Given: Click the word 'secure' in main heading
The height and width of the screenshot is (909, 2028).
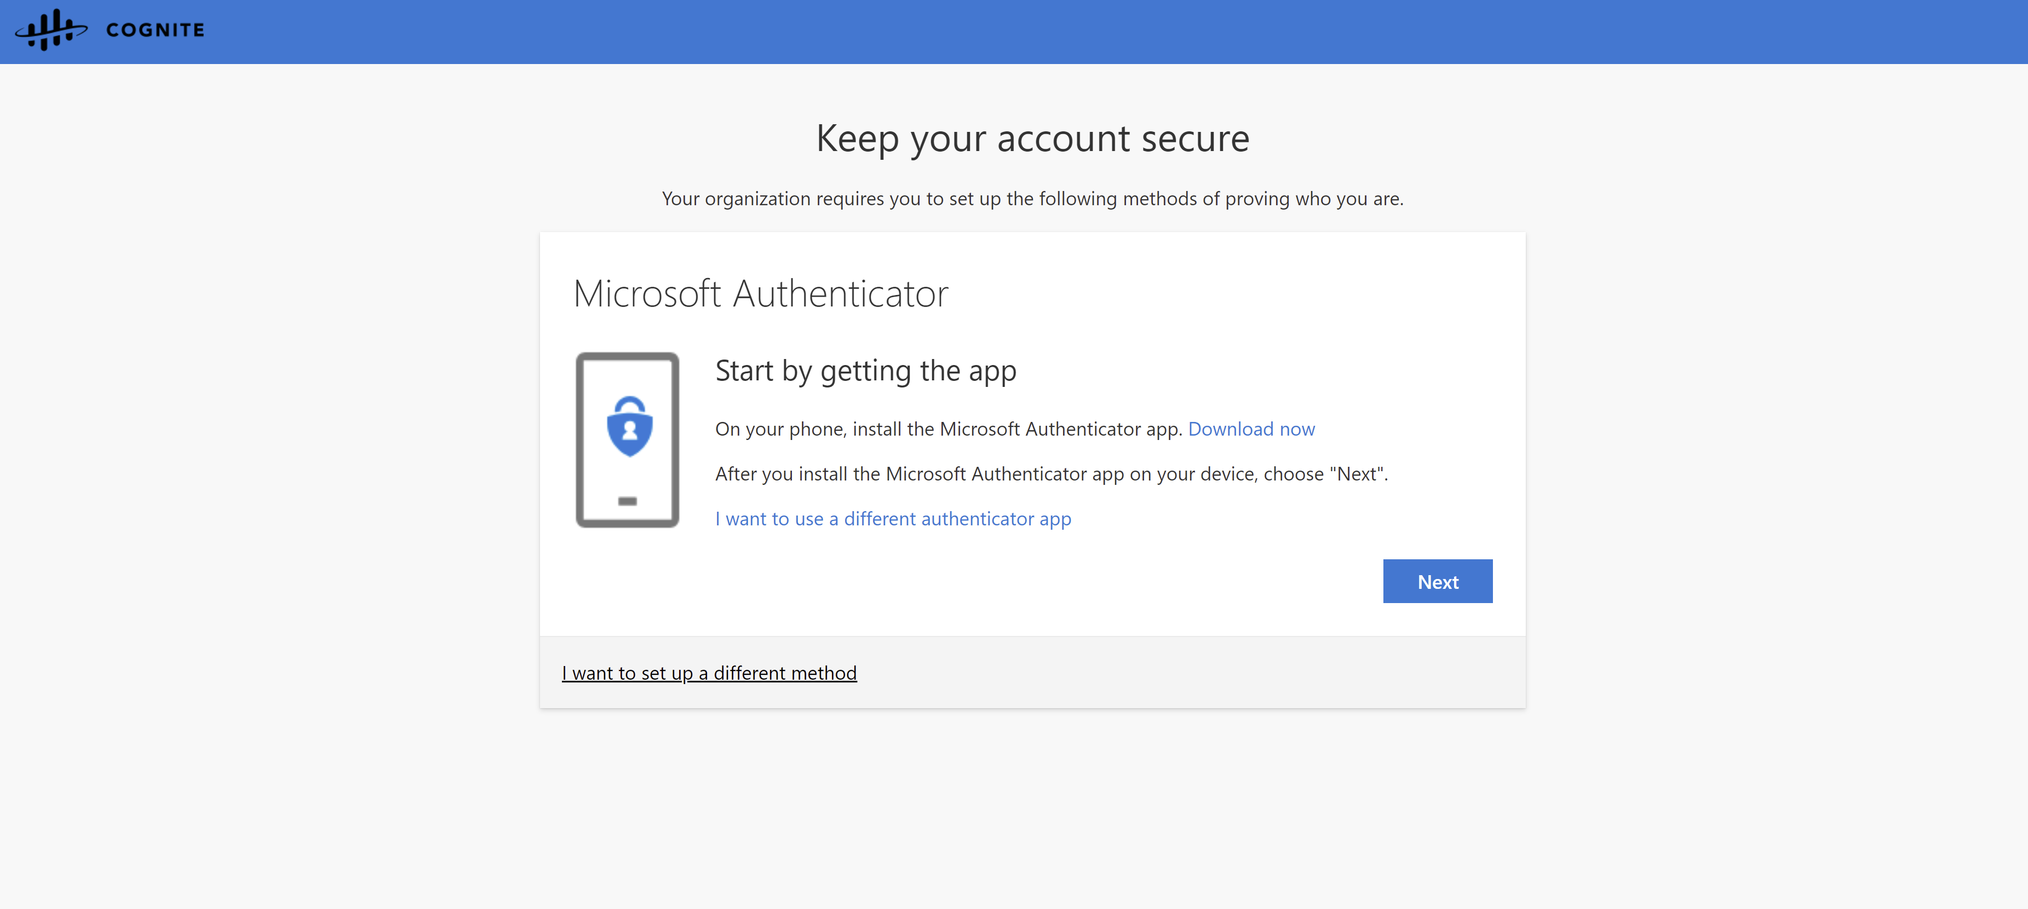Looking at the screenshot, I should pyautogui.click(x=1195, y=138).
